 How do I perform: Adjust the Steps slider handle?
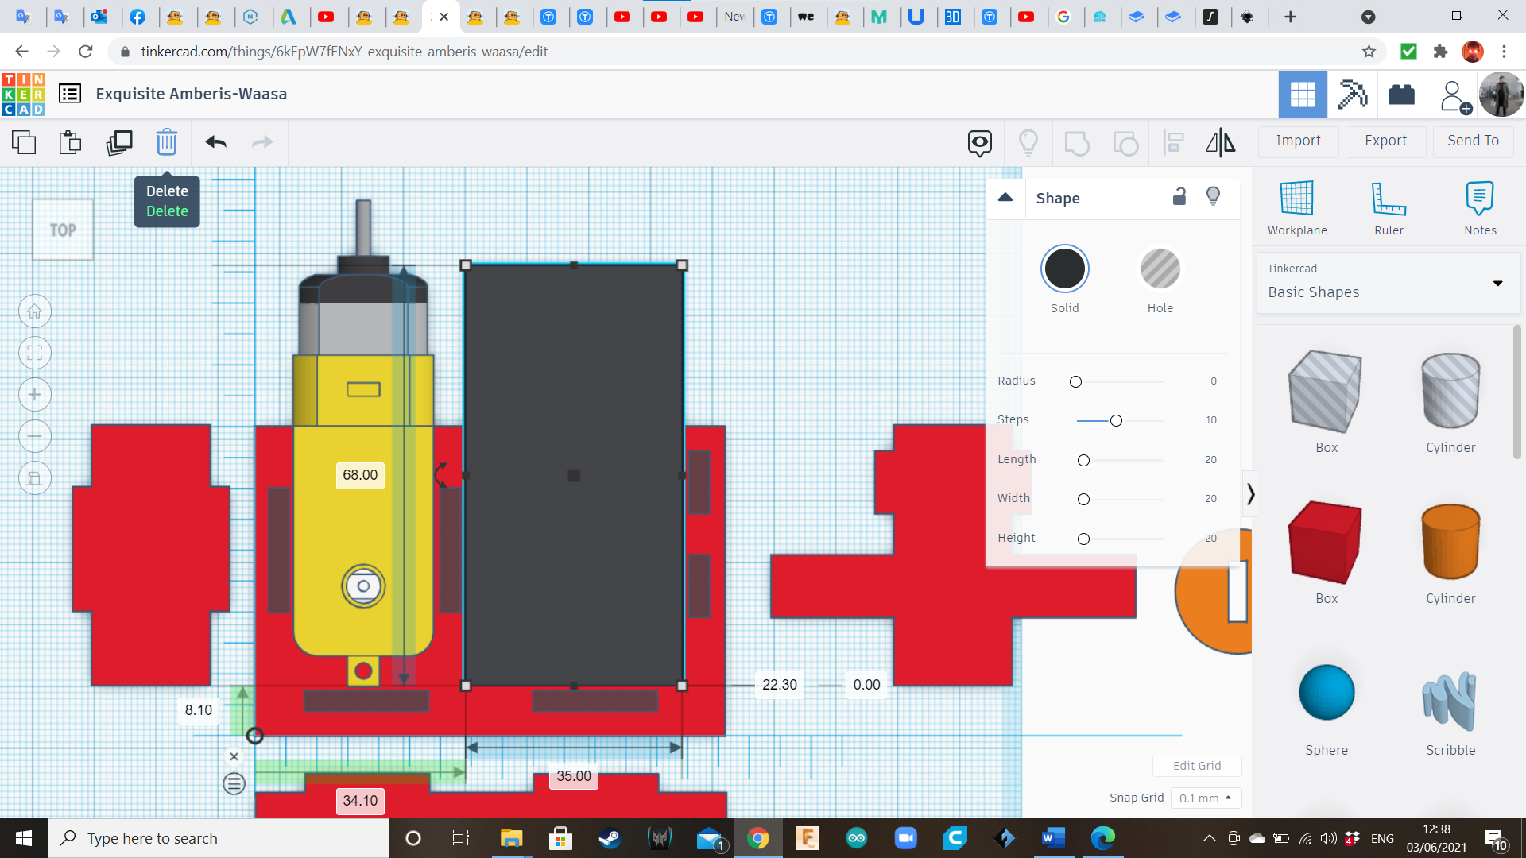tap(1116, 420)
